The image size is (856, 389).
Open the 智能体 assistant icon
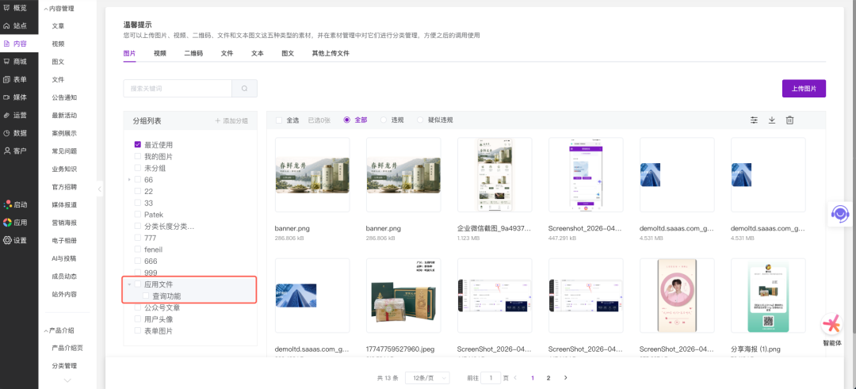(831, 325)
